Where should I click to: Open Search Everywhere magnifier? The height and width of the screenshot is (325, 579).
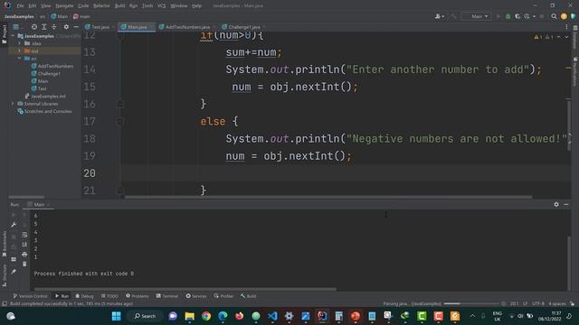click(x=554, y=16)
